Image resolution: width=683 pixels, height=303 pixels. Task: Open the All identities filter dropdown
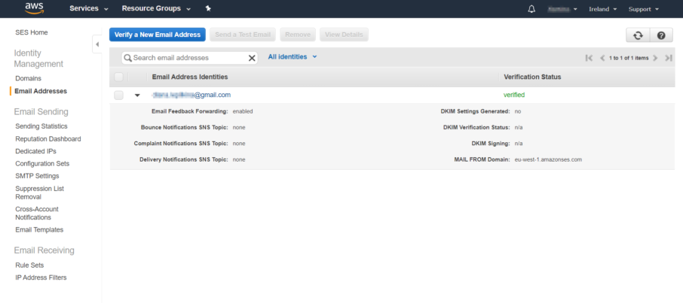pos(292,56)
